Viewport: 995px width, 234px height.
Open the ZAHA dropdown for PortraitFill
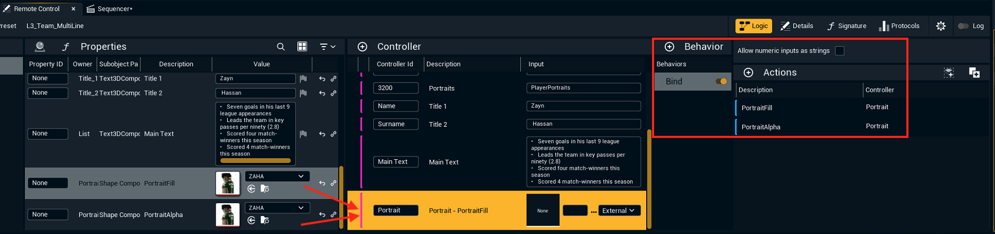276,176
